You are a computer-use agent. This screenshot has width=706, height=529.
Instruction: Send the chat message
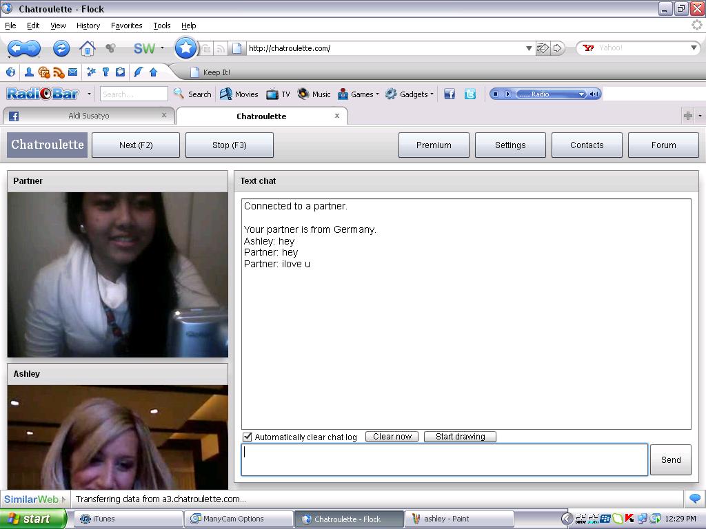pos(670,459)
